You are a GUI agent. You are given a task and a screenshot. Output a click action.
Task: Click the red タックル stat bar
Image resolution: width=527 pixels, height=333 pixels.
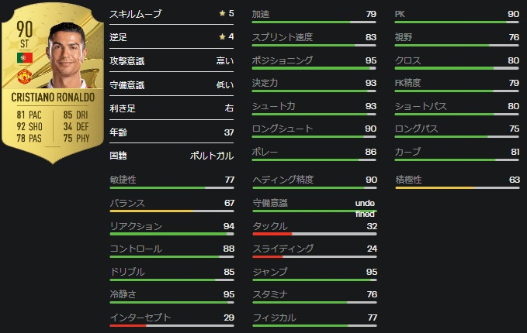coord(314,233)
